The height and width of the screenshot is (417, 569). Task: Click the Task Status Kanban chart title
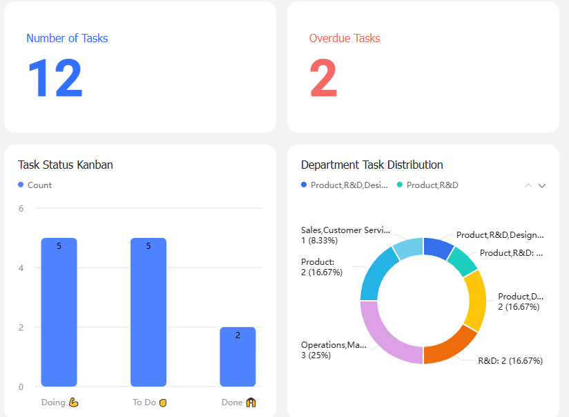point(66,165)
